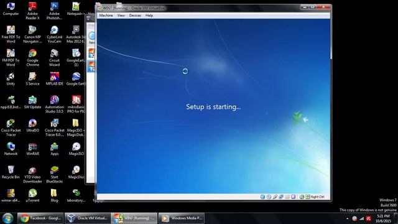This screenshot has width=398, height=224.
Task: Select the MagicDisc desktop icon
Action: [x=76, y=172]
